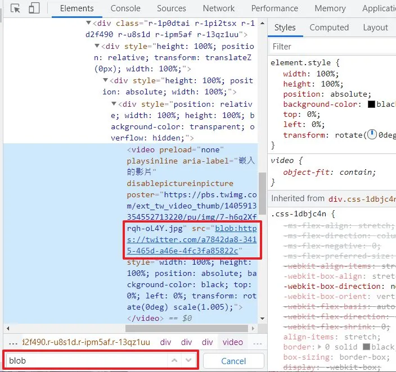Click the poster attribute name
This screenshot has height=372, width=396.
click(x=141, y=194)
